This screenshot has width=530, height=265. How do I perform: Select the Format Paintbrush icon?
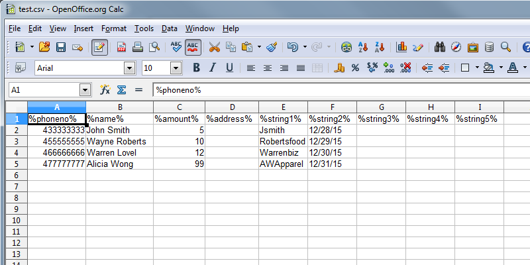pos(272,47)
